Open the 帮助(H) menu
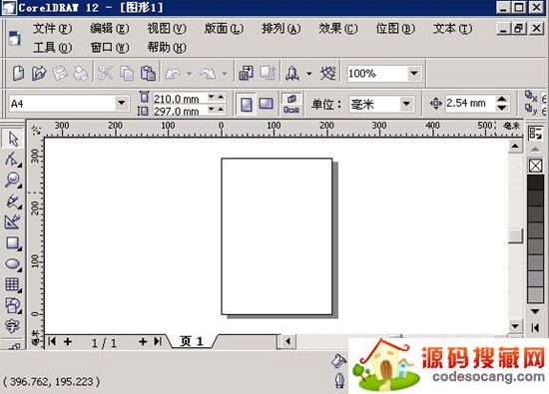The image size is (549, 394). coord(167,47)
